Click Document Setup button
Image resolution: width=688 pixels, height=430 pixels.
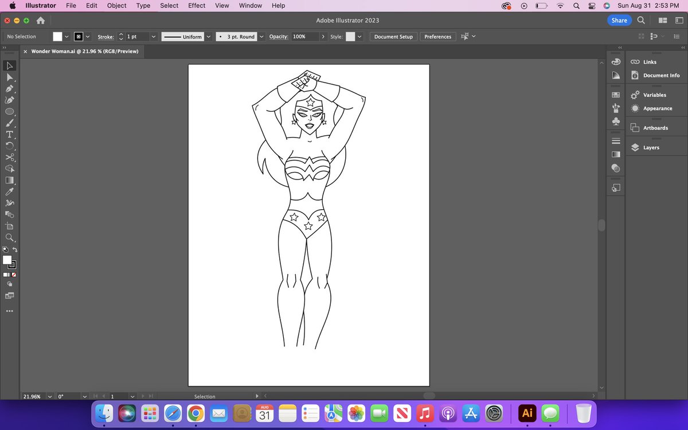pyautogui.click(x=394, y=37)
